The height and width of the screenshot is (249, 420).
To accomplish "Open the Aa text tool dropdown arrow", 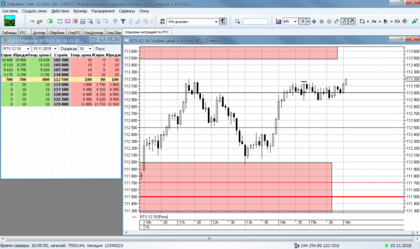I will (380, 21).
